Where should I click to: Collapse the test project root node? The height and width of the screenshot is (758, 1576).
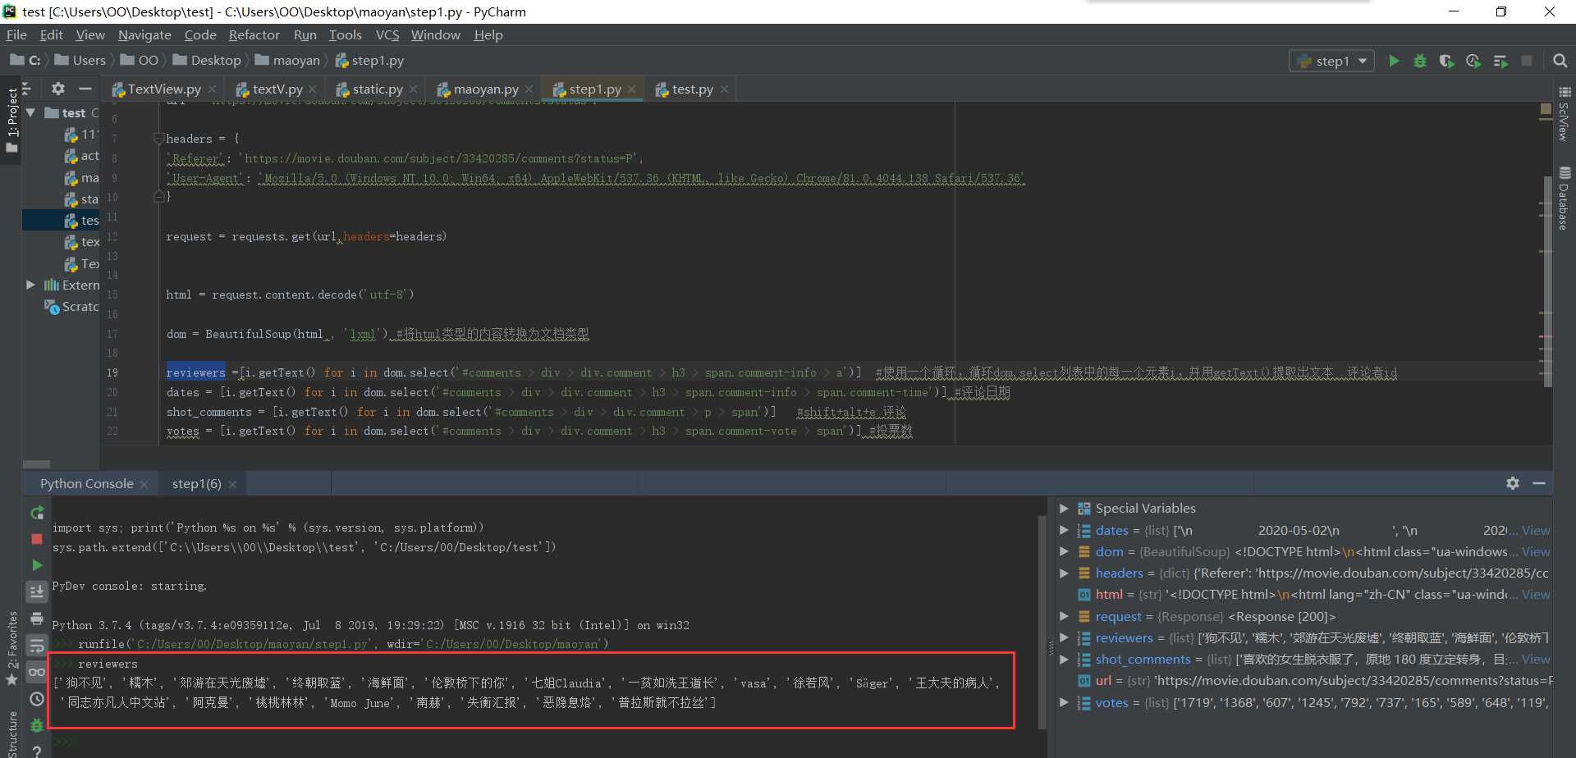(30, 112)
